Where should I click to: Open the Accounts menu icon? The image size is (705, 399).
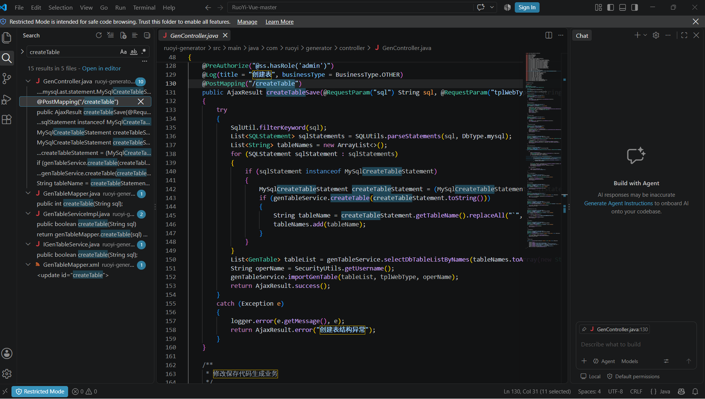tap(7, 354)
